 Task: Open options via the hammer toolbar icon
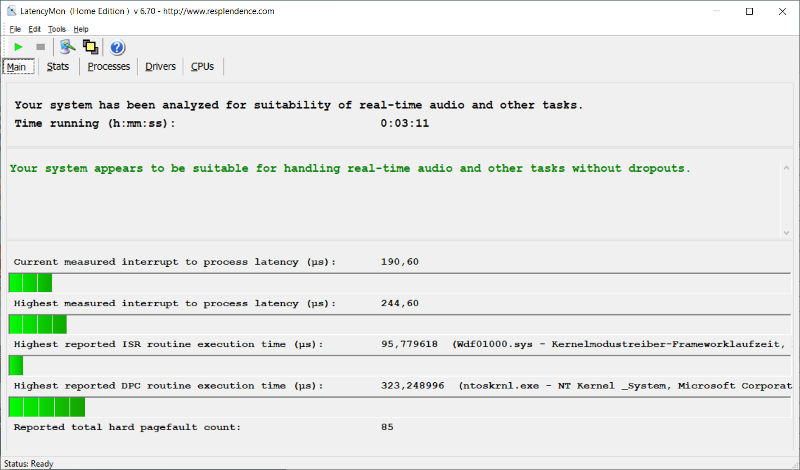(x=68, y=47)
